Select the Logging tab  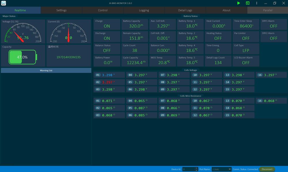coord(144,10)
